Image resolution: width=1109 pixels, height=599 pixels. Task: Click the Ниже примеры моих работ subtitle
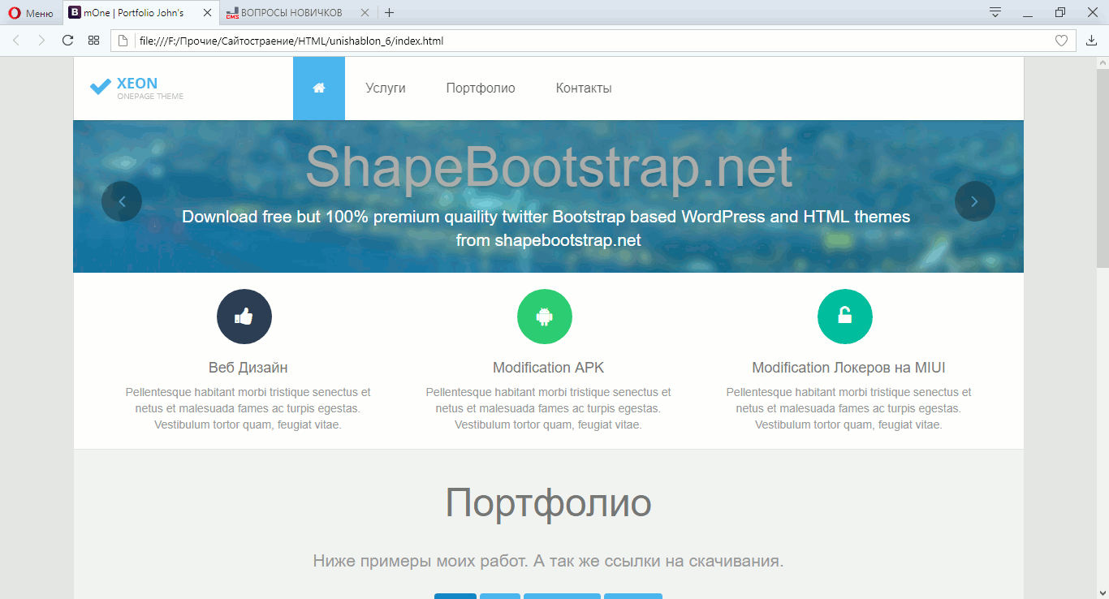(549, 561)
